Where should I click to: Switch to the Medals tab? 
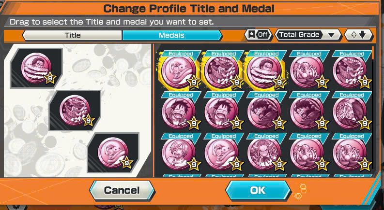pyautogui.click(x=172, y=35)
